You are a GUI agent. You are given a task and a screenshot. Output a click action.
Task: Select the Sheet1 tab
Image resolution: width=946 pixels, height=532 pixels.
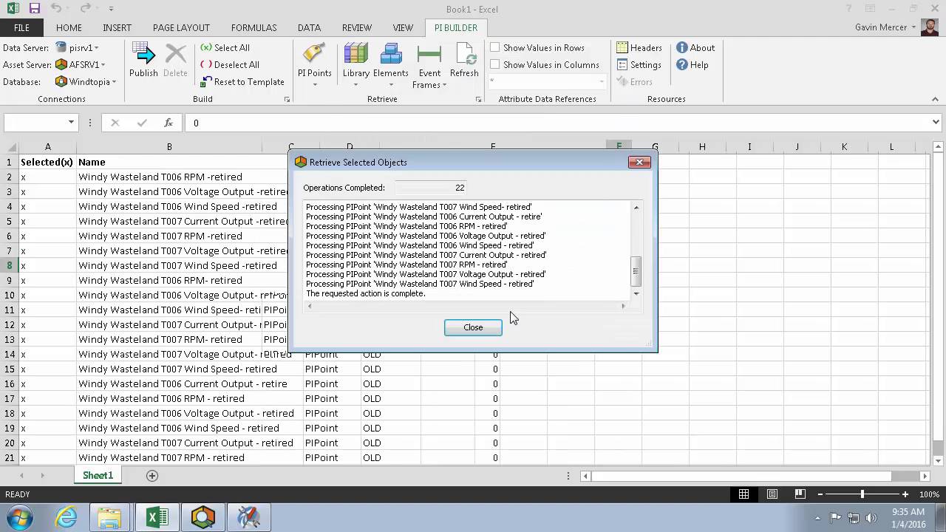98,476
